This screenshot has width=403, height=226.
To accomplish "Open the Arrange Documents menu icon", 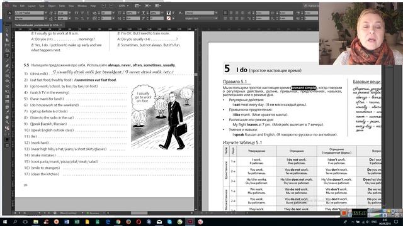I will tap(158, 6).
